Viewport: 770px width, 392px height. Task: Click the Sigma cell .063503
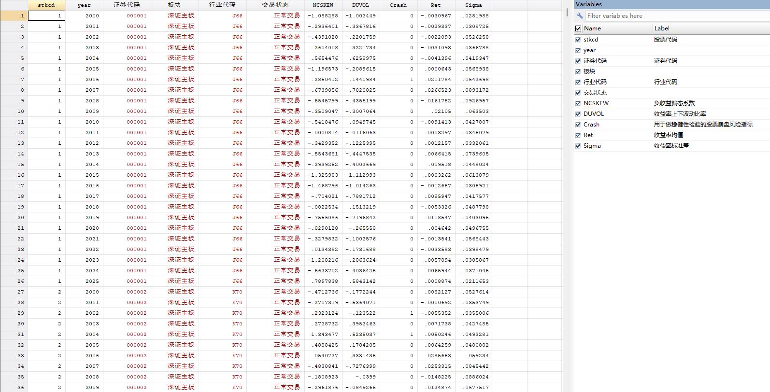(x=474, y=111)
